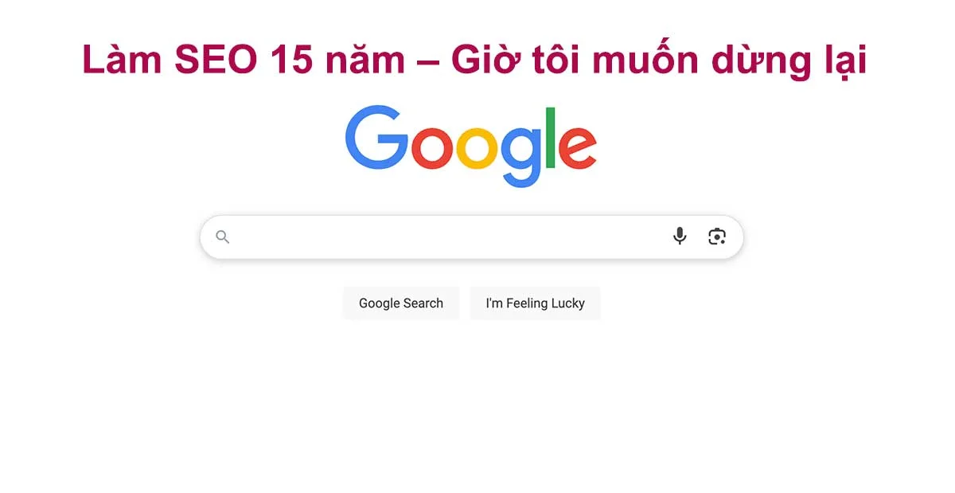Screen dimensions: 955x493
Task: Start voice search with the microphone icon
Action: click(680, 237)
